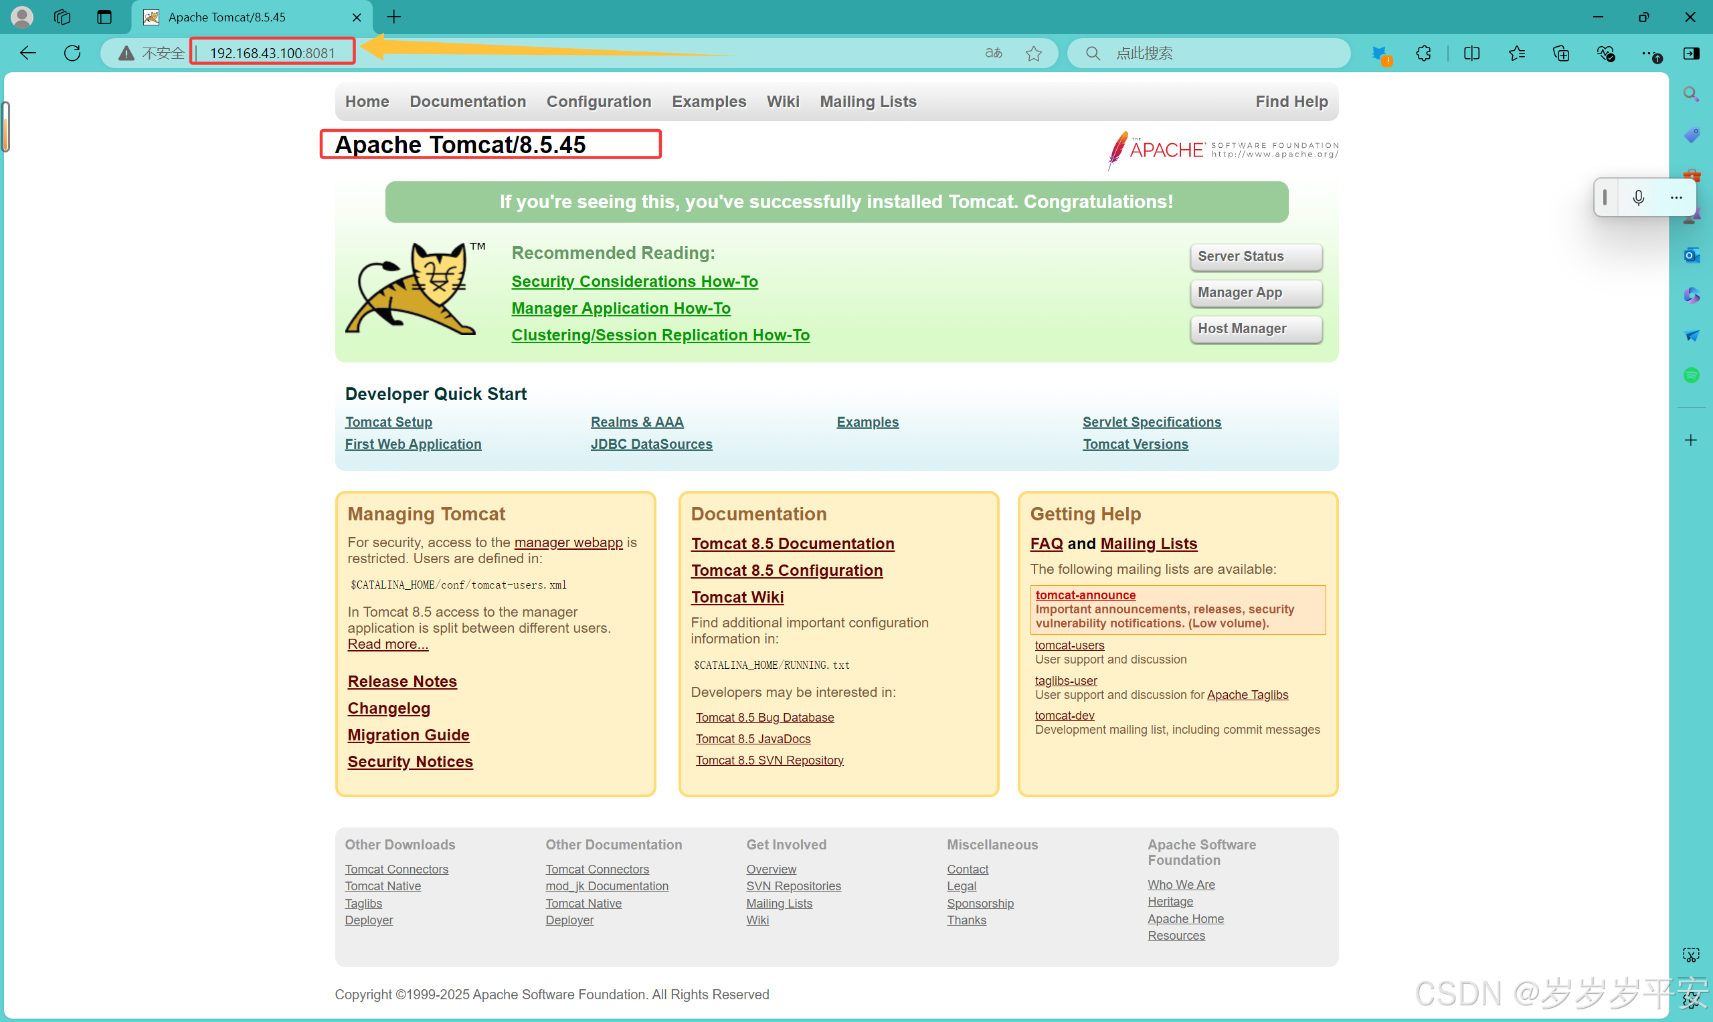1713x1022 pixels.
Task: Go back with the back arrow
Action: 27,53
